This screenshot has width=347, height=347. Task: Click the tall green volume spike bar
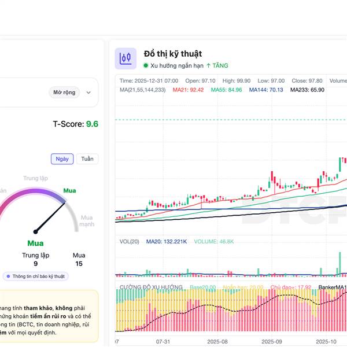[x=339, y=264]
